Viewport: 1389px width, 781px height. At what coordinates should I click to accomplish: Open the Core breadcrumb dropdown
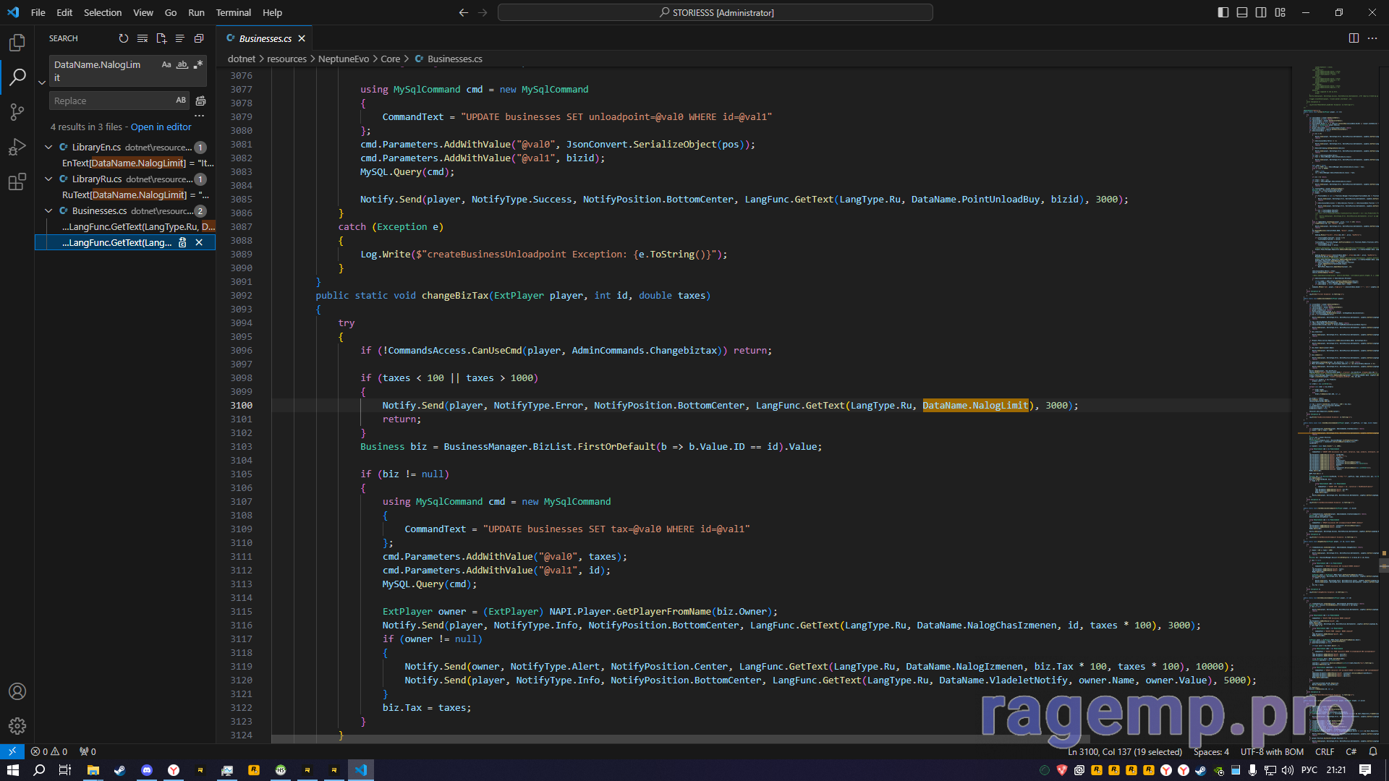click(x=391, y=59)
